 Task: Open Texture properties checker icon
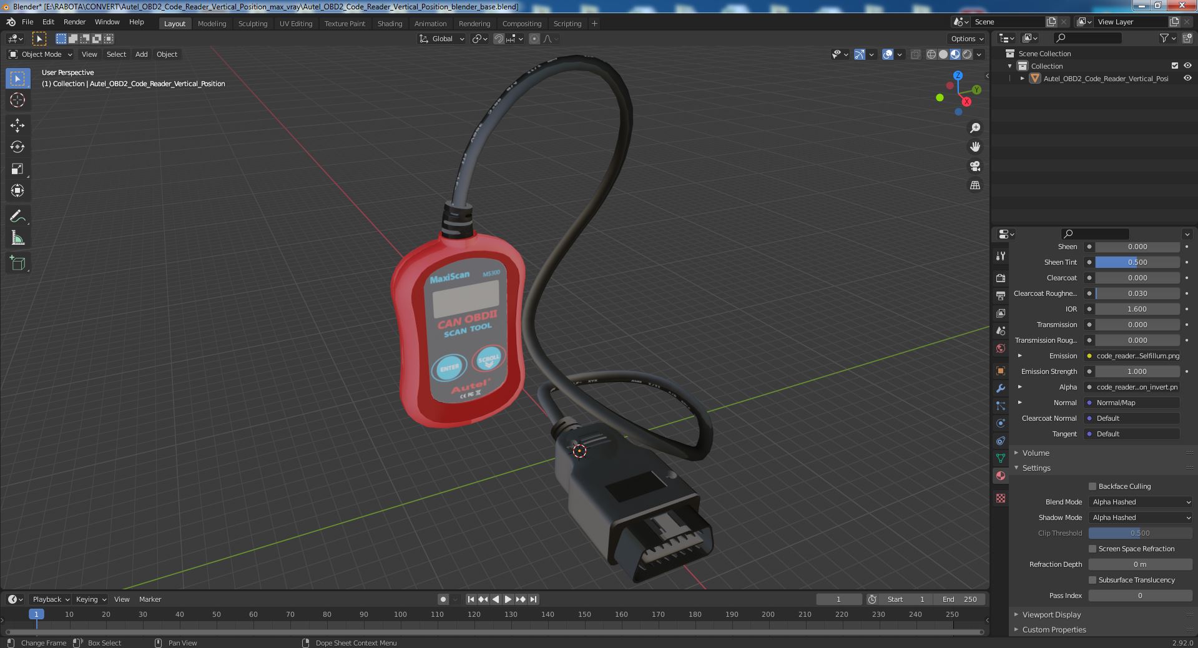coord(1001,498)
